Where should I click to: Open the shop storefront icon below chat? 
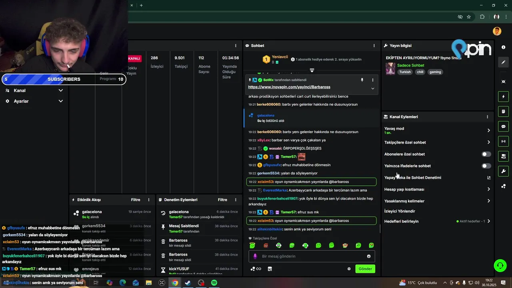(270, 269)
